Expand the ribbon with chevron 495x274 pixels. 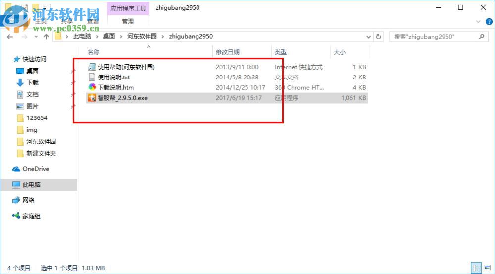[x=478, y=21]
